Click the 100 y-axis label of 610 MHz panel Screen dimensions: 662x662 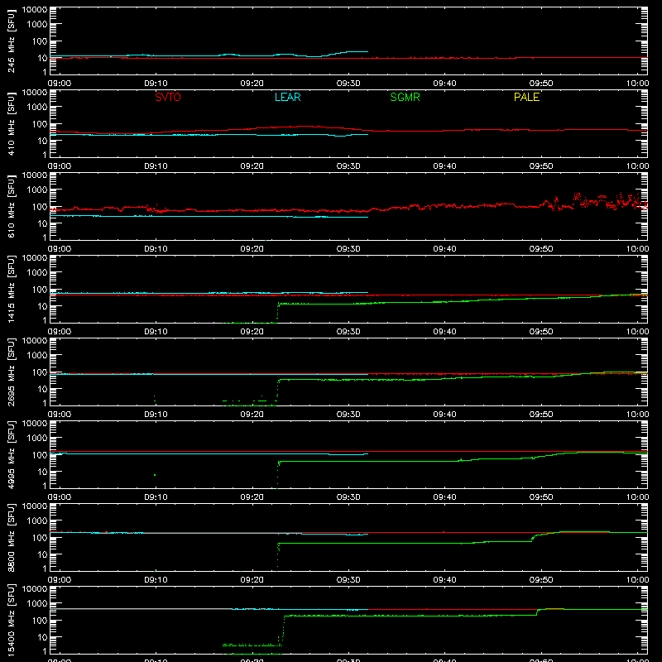(x=40, y=207)
